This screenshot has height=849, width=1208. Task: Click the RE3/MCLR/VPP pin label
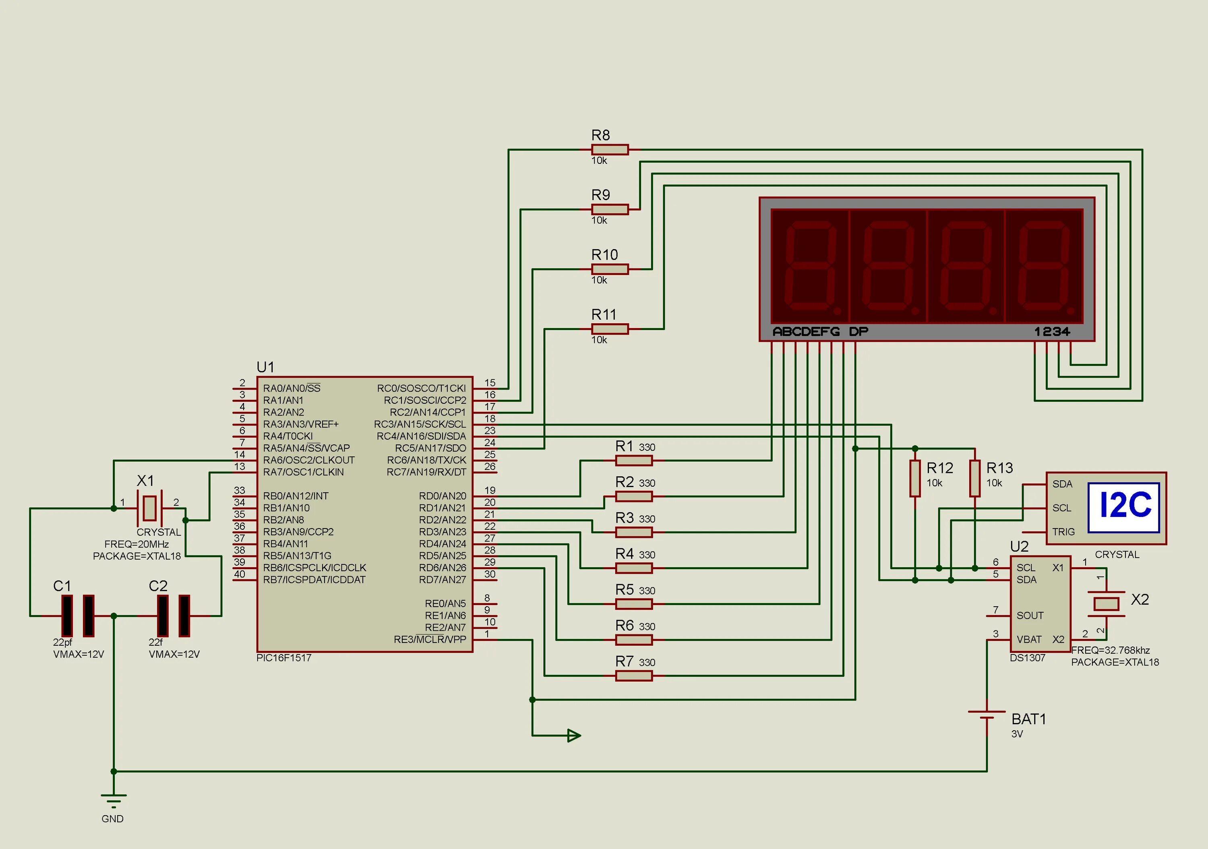point(430,640)
